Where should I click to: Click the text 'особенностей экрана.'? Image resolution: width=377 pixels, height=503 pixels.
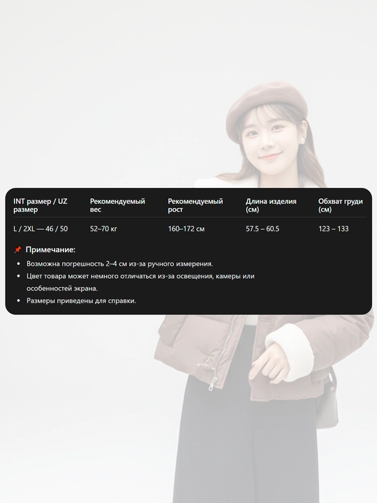click(x=62, y=289)
